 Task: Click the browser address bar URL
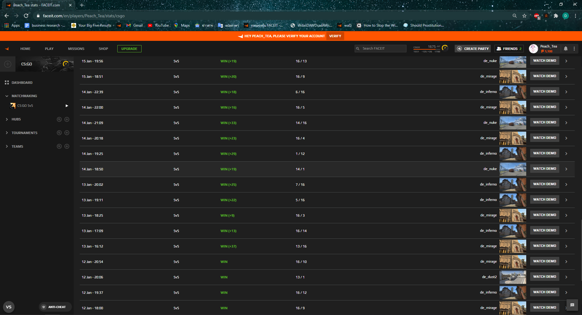tap(84, 16)
